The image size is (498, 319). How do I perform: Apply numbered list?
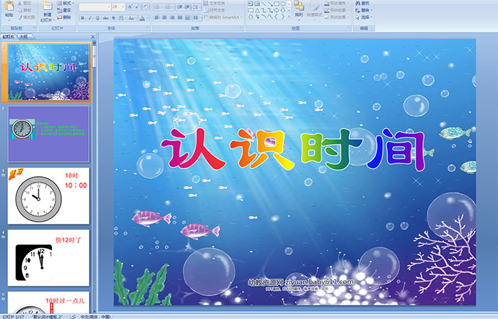169,6
